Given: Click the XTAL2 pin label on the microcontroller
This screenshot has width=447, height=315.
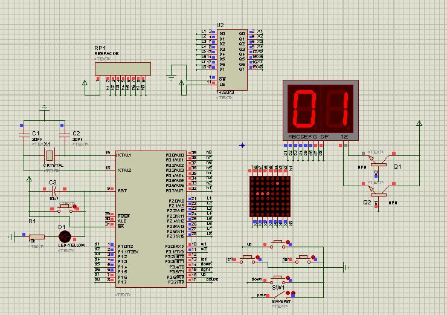Looking at the screenshot, I should (124, 170).
